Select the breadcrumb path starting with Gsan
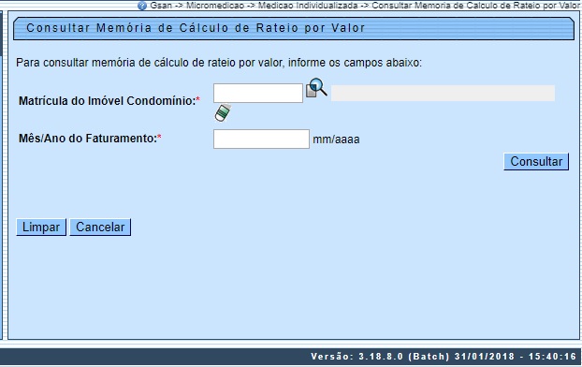 click(x=365, y=6)
